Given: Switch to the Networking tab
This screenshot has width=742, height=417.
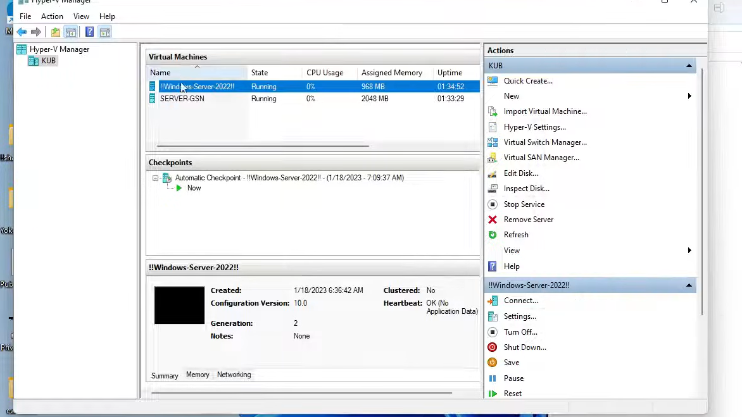Looking at the screenshot, I should point(234,375).
